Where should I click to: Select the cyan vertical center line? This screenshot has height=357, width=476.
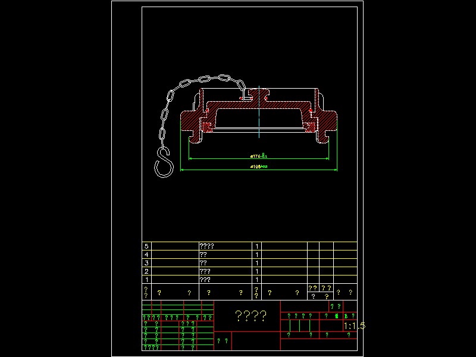[259, 112]
